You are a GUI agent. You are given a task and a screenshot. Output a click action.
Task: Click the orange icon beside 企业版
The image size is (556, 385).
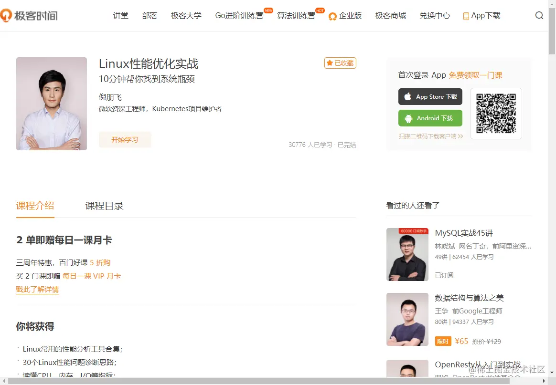(332, 16)
